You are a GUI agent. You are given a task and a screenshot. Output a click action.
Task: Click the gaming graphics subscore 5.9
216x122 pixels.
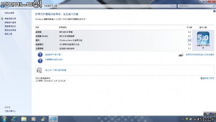coord(189,44)
